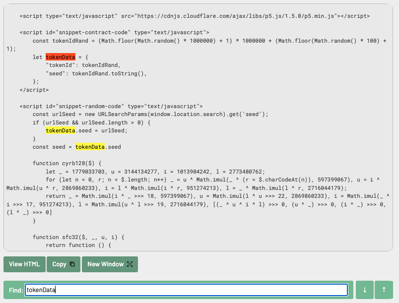Click highlighted tokenData in const seed line
This screenshot has height=303, width=399.
[90, 147]
